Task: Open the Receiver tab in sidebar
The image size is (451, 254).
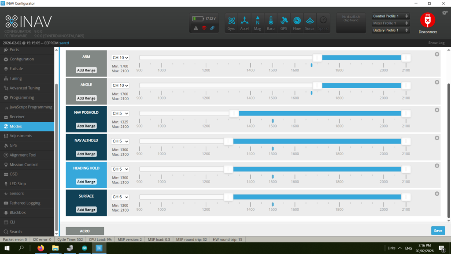Action: tap(17, 117)
